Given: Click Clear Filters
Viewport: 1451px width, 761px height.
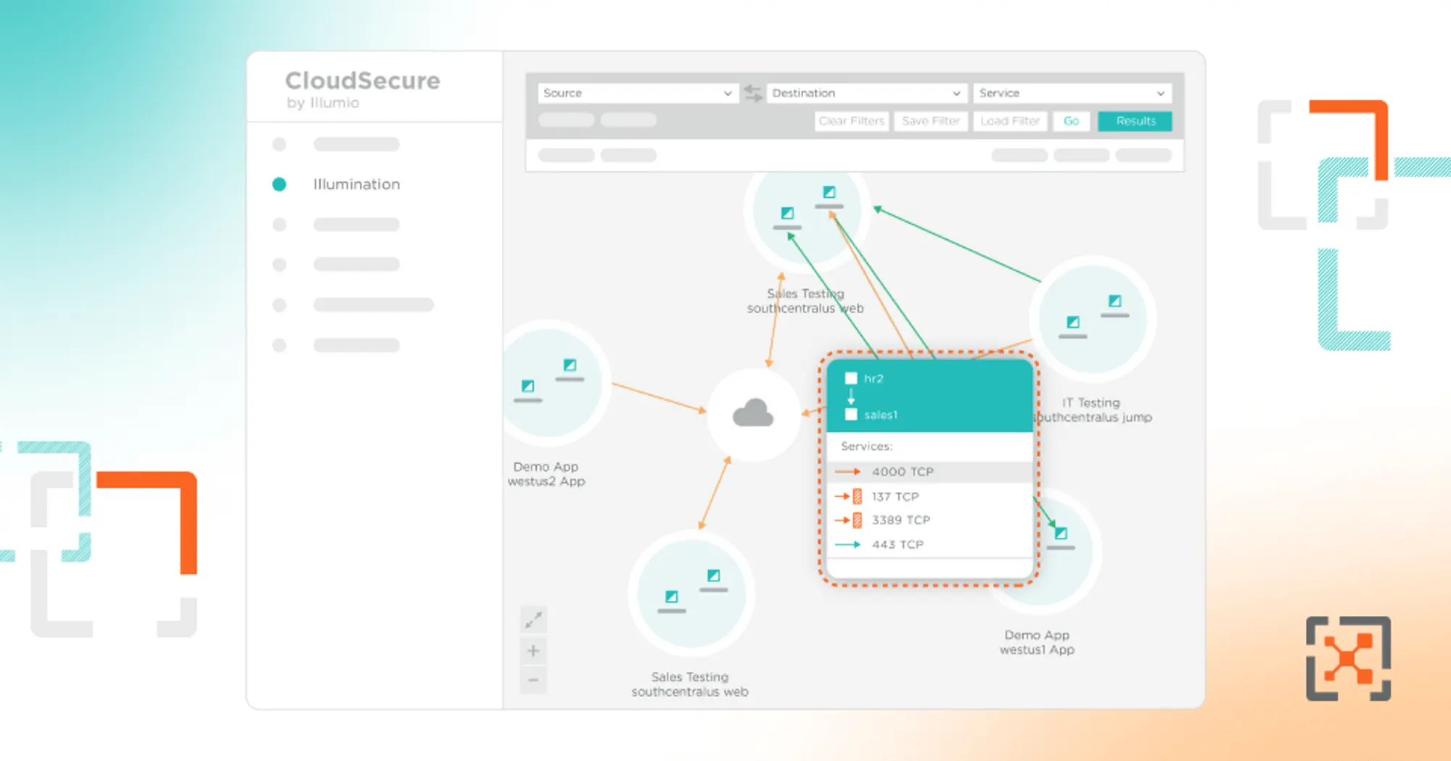Looking at the screenshot, I should [851, 121].
